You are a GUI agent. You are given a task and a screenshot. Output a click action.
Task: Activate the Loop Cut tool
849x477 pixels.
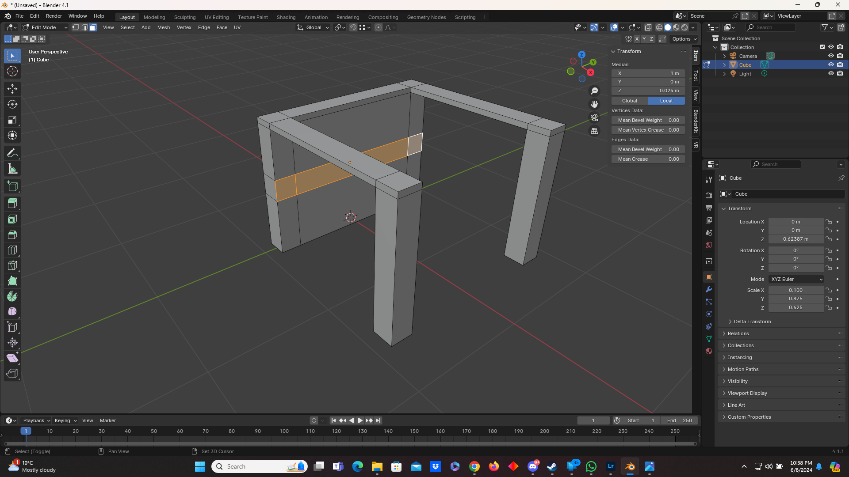12,250
